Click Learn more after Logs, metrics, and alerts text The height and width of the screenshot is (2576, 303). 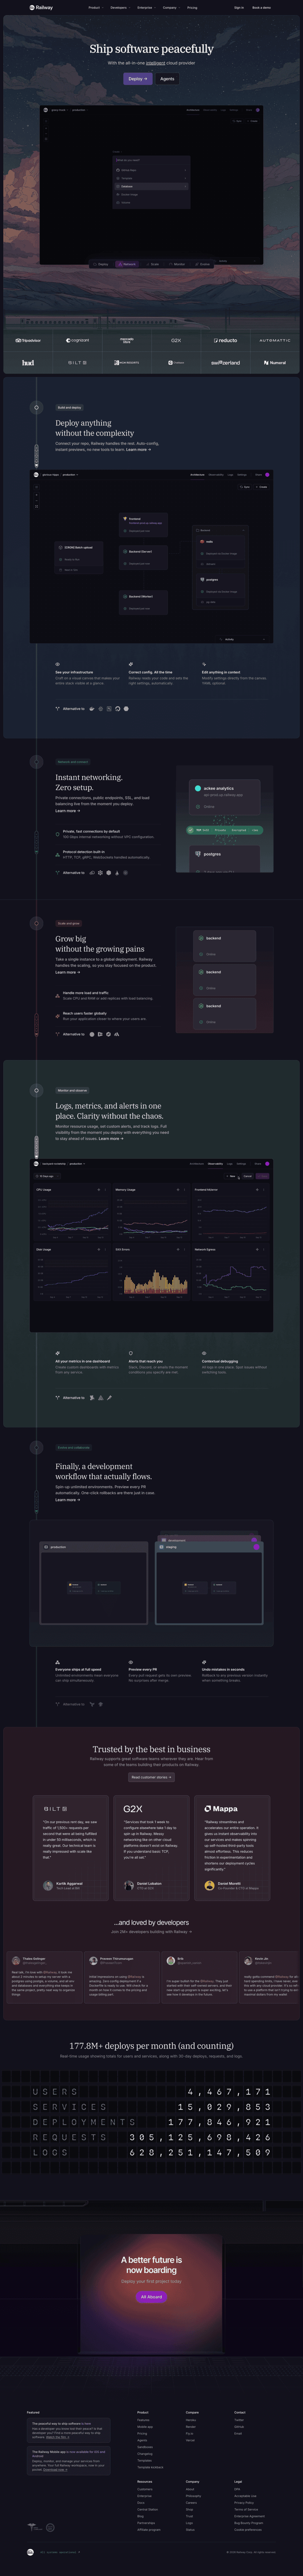111,1139
